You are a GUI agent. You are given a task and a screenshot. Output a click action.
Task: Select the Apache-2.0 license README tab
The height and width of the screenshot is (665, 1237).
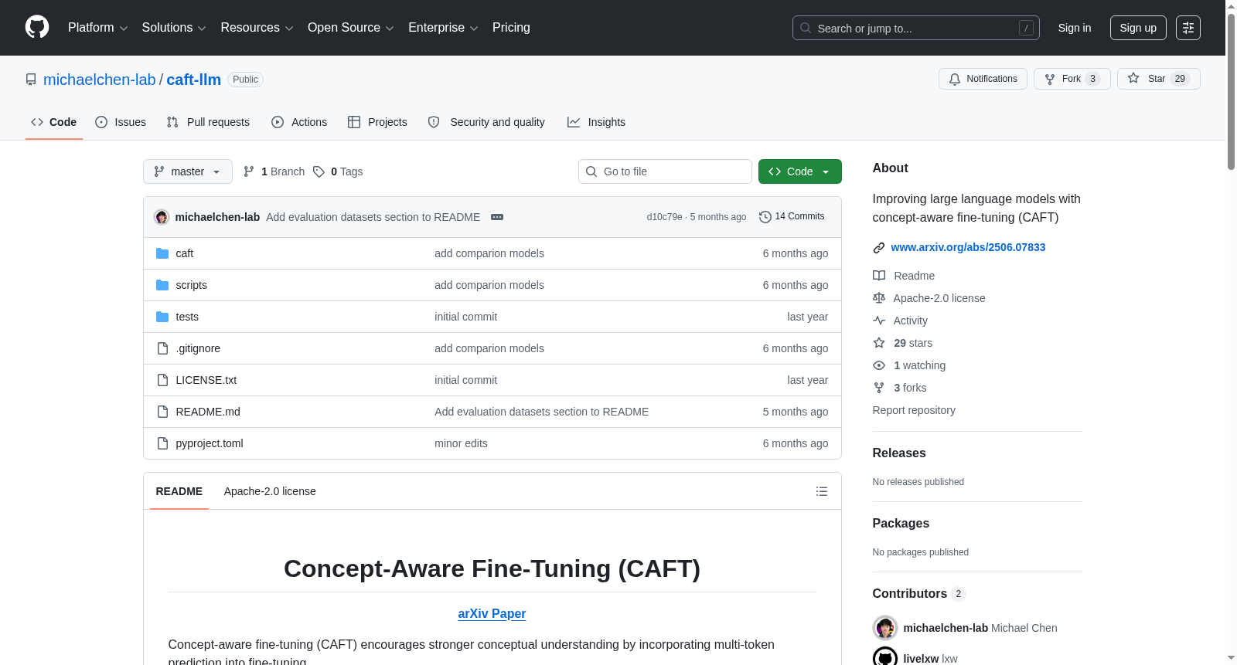(270, 491)
